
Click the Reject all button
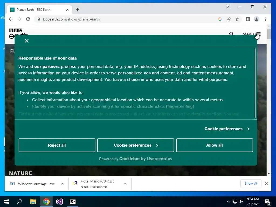coord(57,145)
